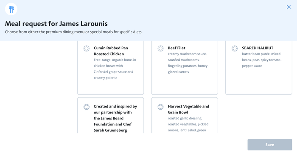Click the premium dining menu subtitle text
The image size is (297, 156).
(x=73, y=32)
